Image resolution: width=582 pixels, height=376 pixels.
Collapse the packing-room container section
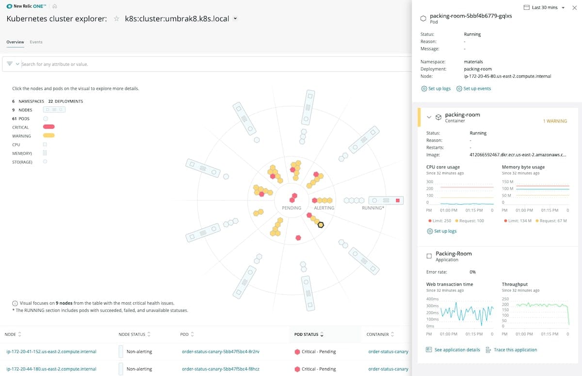[429, 117]
